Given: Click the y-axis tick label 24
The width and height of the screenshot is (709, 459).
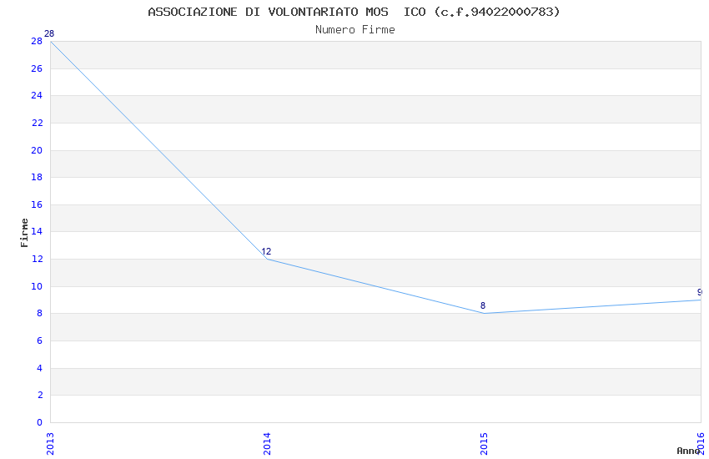Looking at the screenshot, I should pos(37,95).
